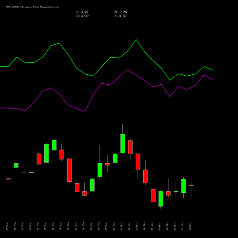238x238 pixels.
Task: Click the open value 'O: 5.90'
Action: tap(82, 16)
